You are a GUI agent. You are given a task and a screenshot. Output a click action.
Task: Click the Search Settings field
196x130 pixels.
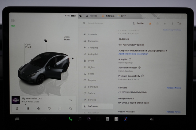(x=95, y=23)
